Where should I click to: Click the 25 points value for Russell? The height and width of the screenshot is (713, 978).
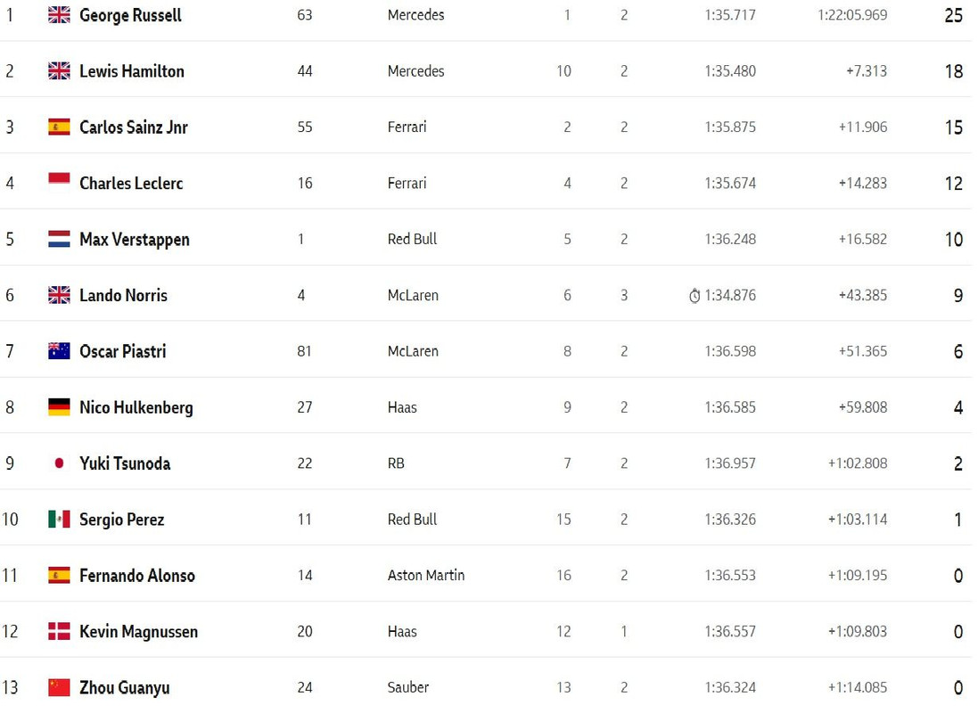pyautogui.click(x=954, y=15)
